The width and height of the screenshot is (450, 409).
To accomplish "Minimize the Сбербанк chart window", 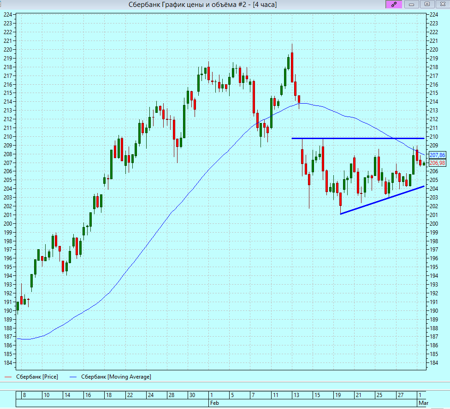I will pyautogui.click(x=411, y=4).
